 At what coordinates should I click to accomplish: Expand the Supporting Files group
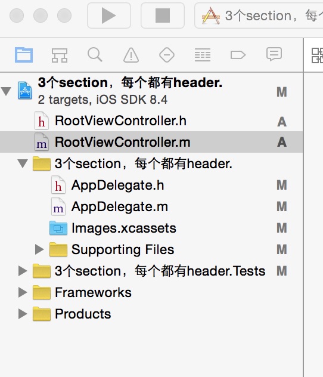39,249
